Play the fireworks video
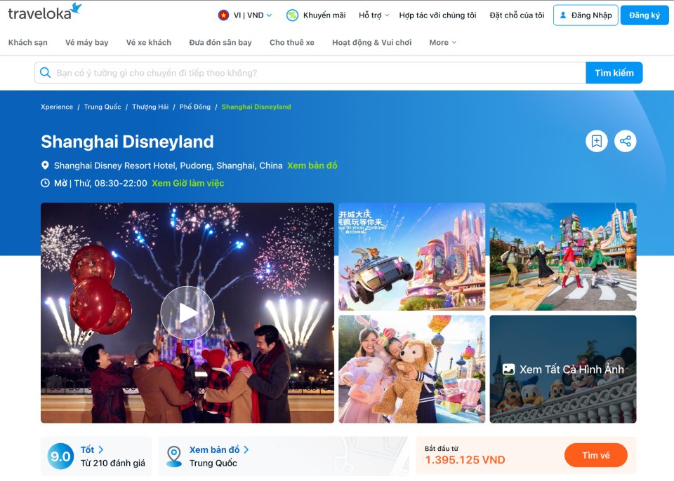This screenshot has width=674, height=481. [x=187, y=313]
